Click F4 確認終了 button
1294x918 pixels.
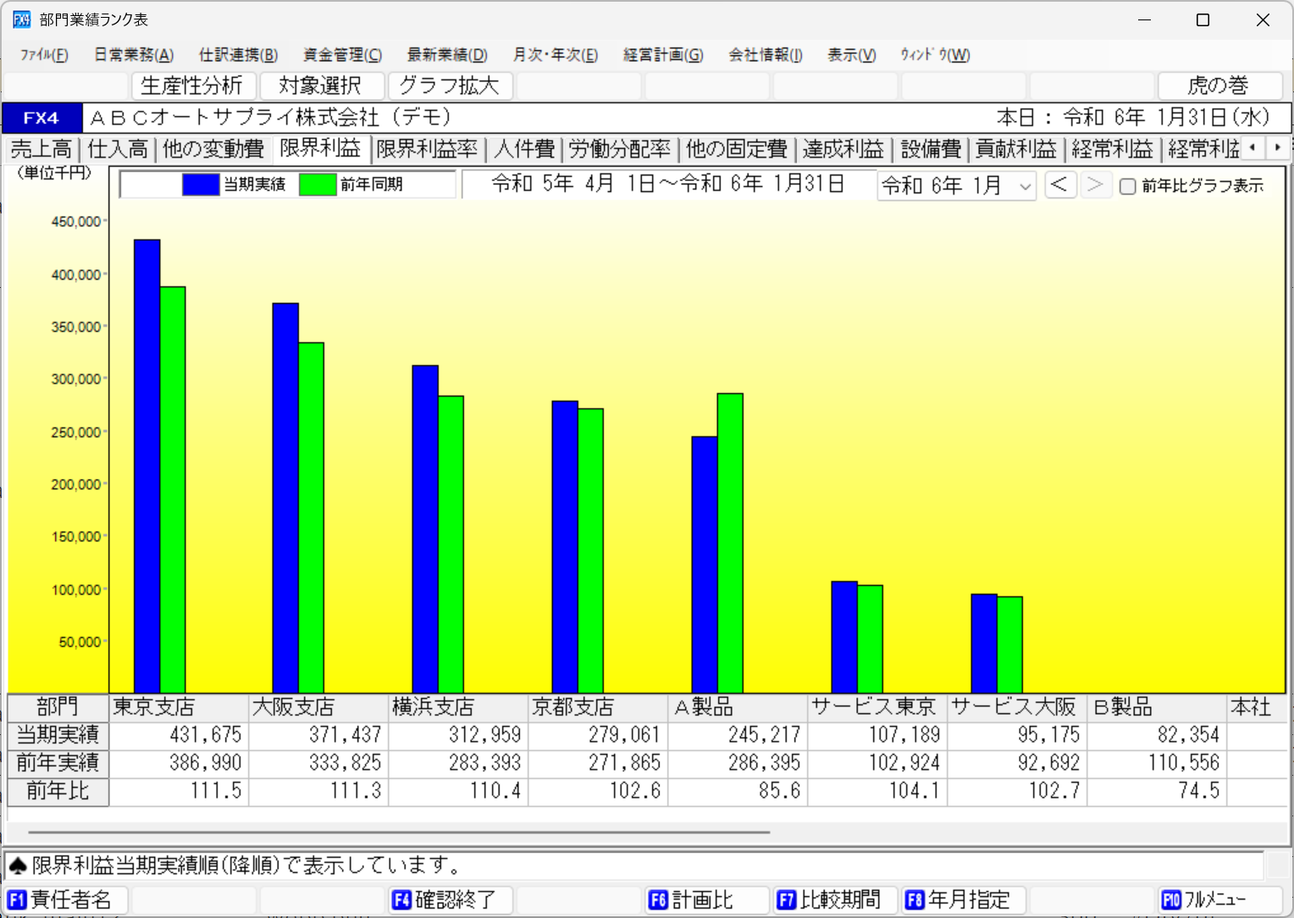tap(451, 899)
